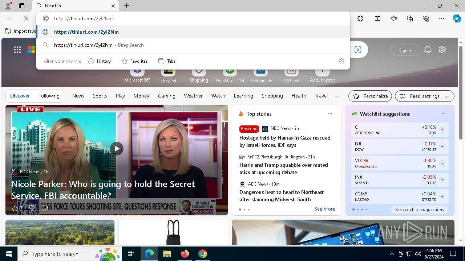The width and height of the screenshot is (465, 261).
Task: Click the browser profile avatar icon
Action: [8, 6]
